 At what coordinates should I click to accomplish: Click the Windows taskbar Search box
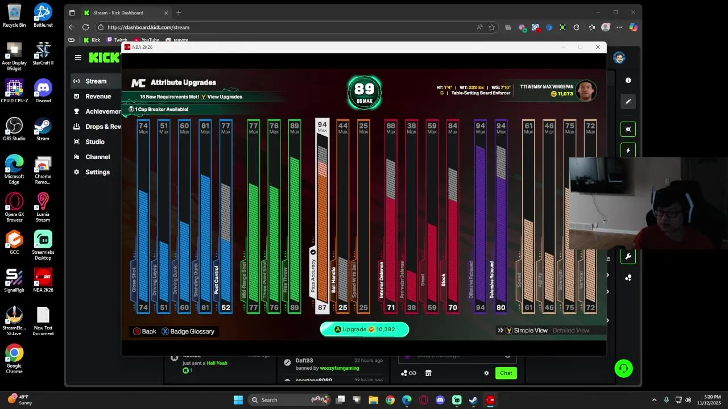[290, 400]
